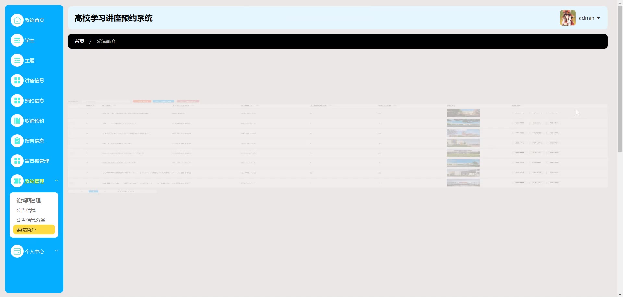Go to 首页 in the breadcrumb
This screenshot has width=623, height=297.
79,42
